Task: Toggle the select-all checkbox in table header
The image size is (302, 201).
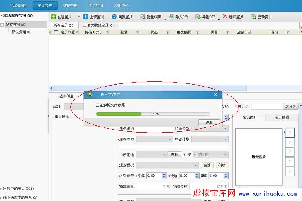Action: coord(57,32)
